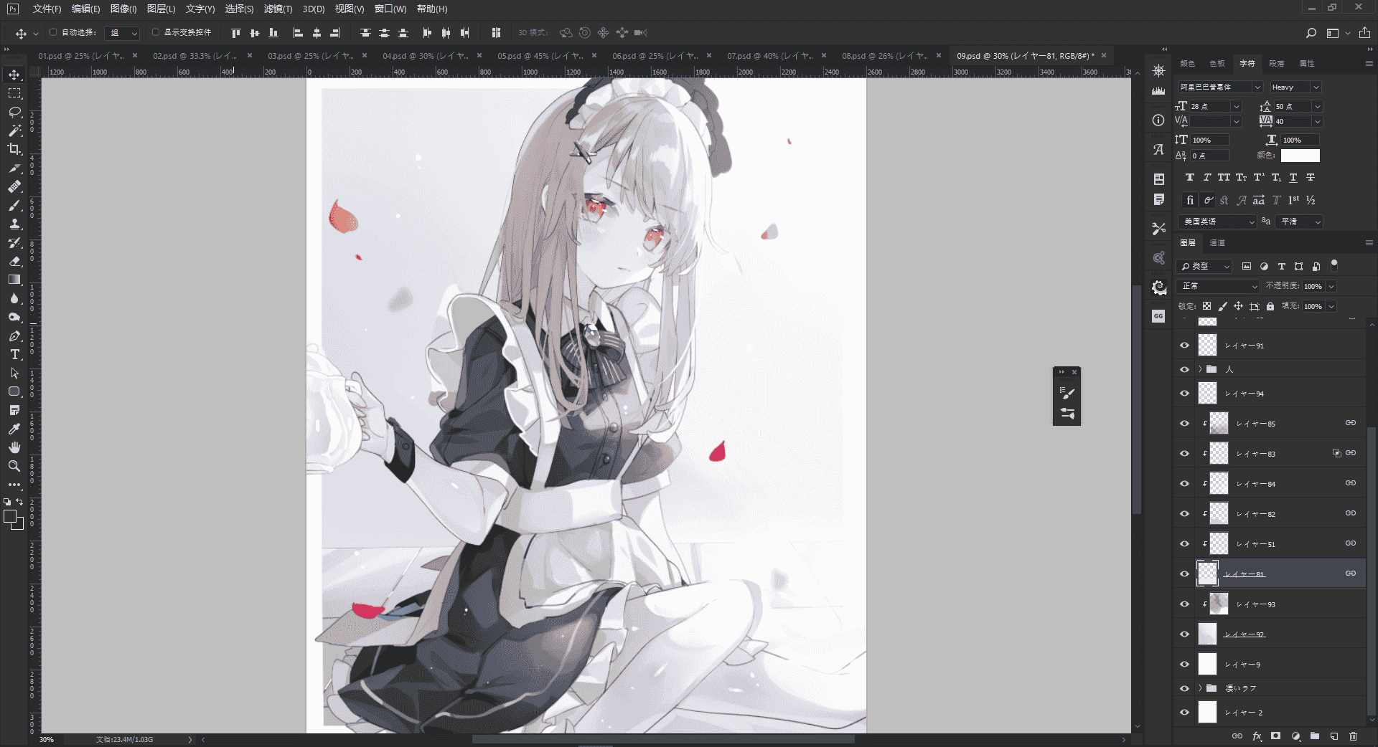1378x747 pixels.
Task: Hide layer レイヤー94 via eye icon
Action: click(1184, 394)
